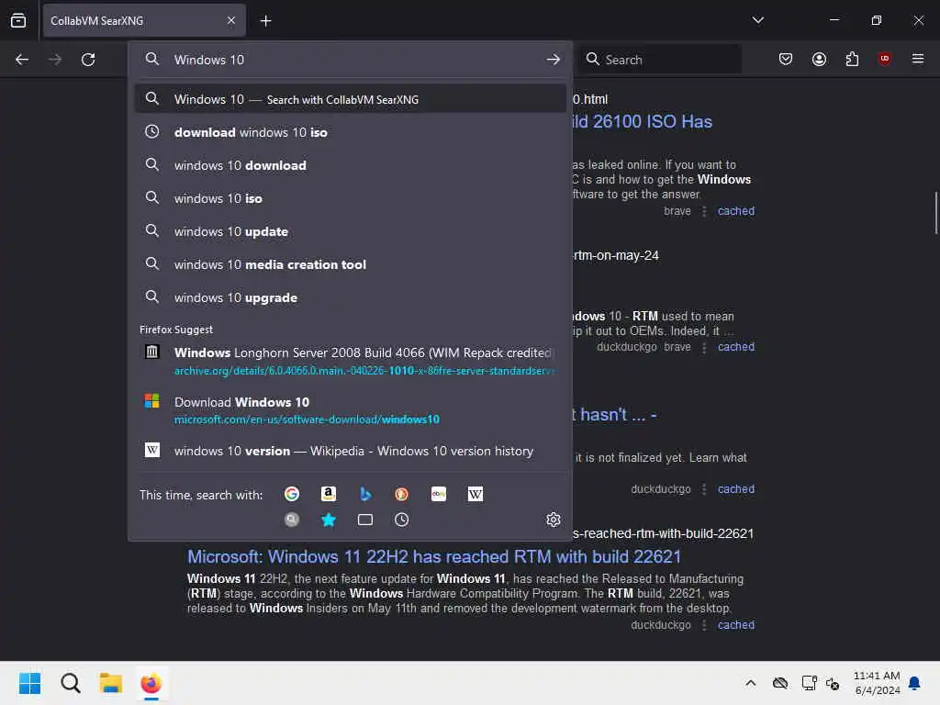The width and height of the screenshot is (940, 705).
Task: Search this time with Amazon
Action: click(329, 494)
